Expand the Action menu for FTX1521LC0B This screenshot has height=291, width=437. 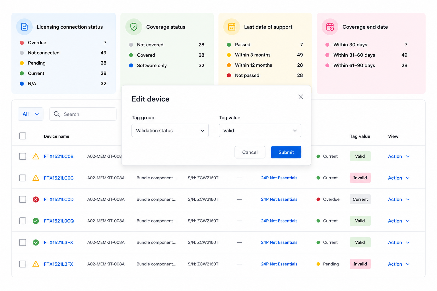pos(399,156)
